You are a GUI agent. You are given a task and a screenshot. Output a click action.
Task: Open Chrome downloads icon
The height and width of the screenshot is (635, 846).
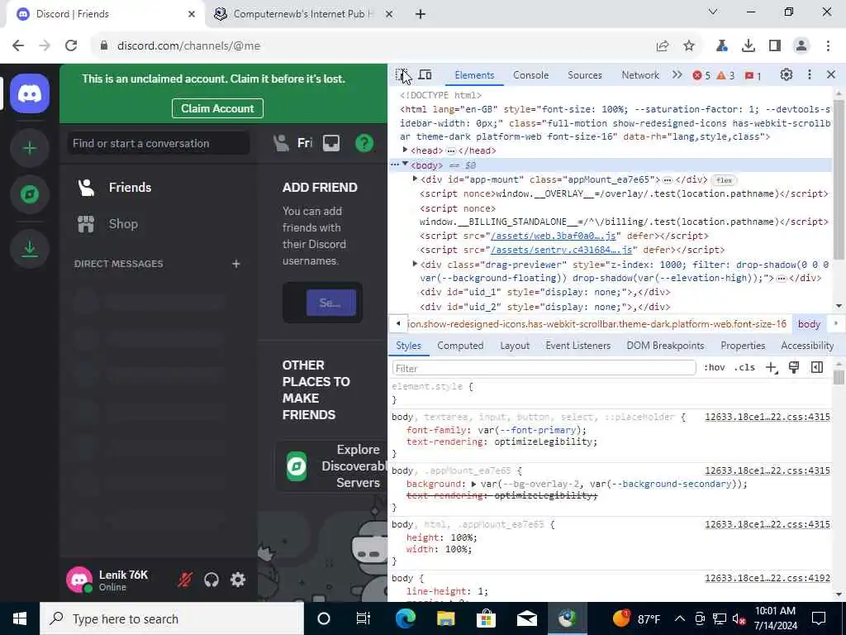pyautogui.click(x=748, y=46)
